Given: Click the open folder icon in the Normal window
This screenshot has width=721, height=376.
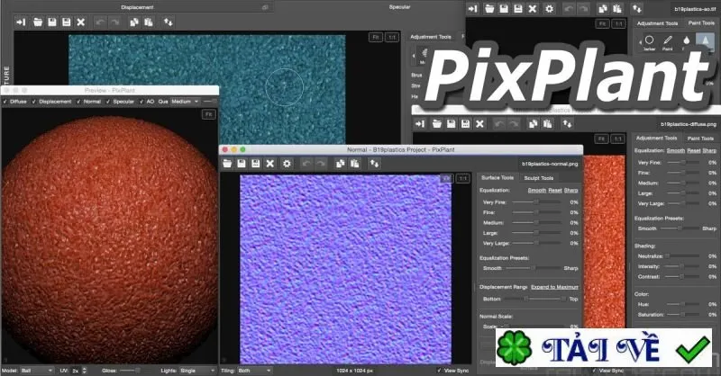Looking at the screenshot, I should [x=227, y=164].
